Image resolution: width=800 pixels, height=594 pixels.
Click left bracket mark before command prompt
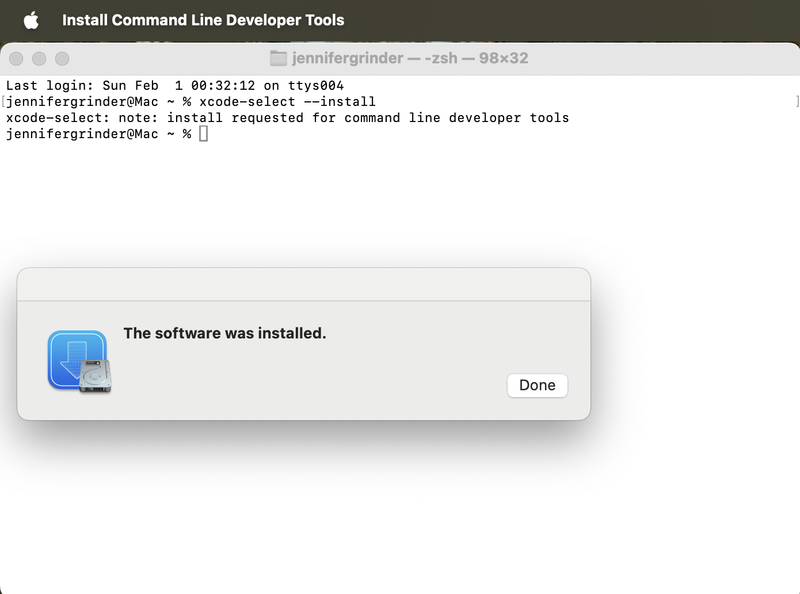3,102
